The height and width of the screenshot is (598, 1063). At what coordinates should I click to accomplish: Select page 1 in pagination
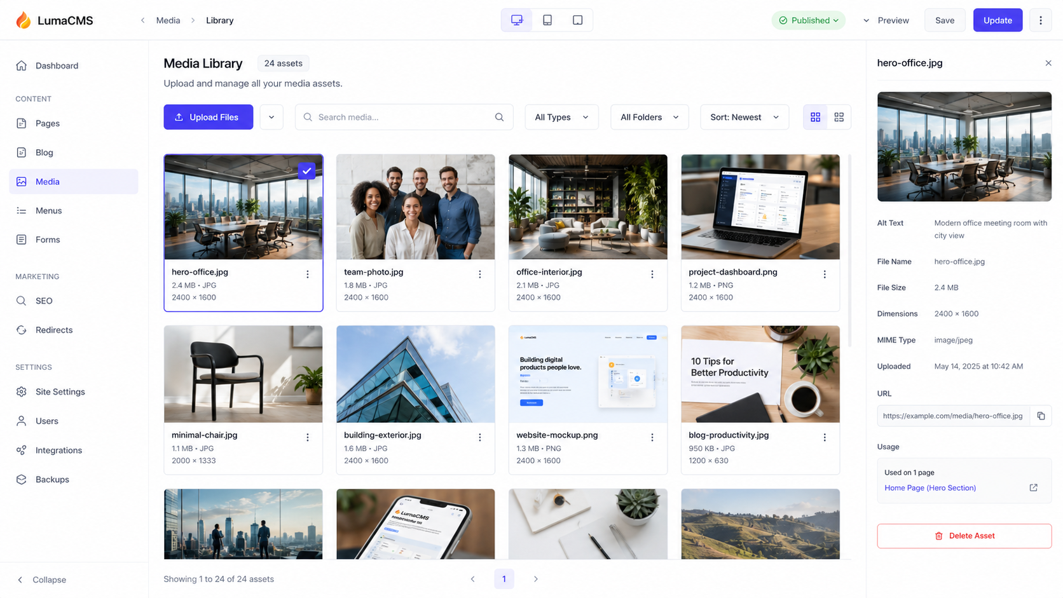click(504, 579)
